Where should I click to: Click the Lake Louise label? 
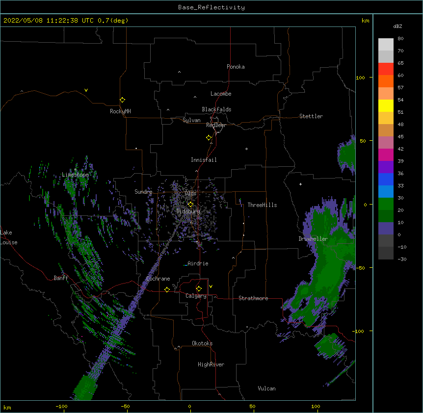[9, 237]
